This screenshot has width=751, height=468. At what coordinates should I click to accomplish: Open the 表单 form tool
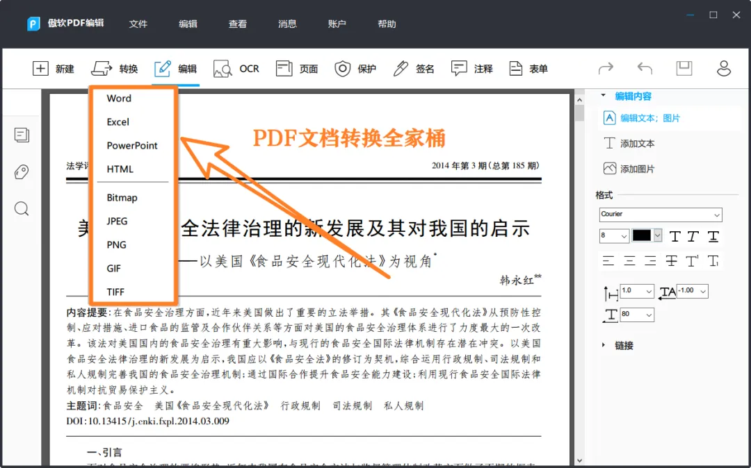click(x=528, y=69)
